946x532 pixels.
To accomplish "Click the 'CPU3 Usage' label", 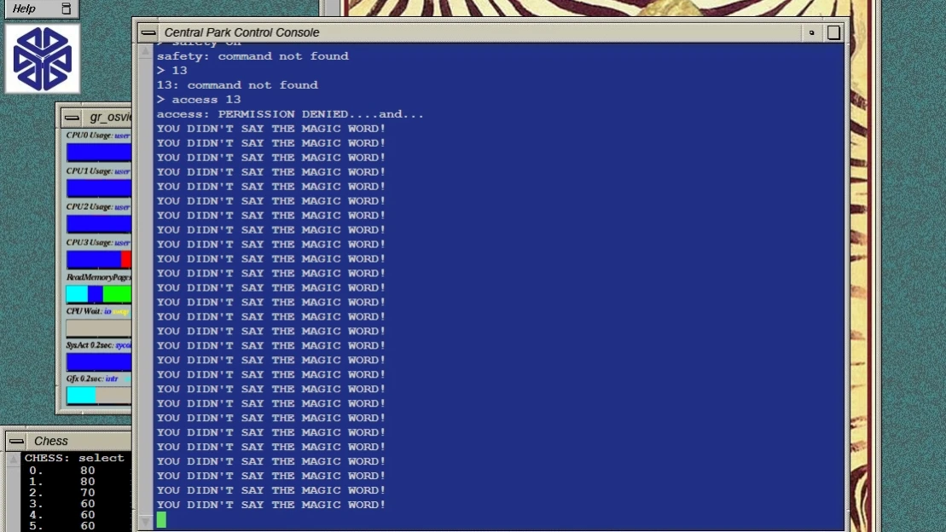I will point(89,242).
